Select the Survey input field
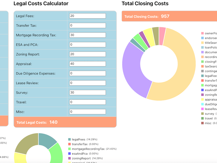 pos(87,92)
